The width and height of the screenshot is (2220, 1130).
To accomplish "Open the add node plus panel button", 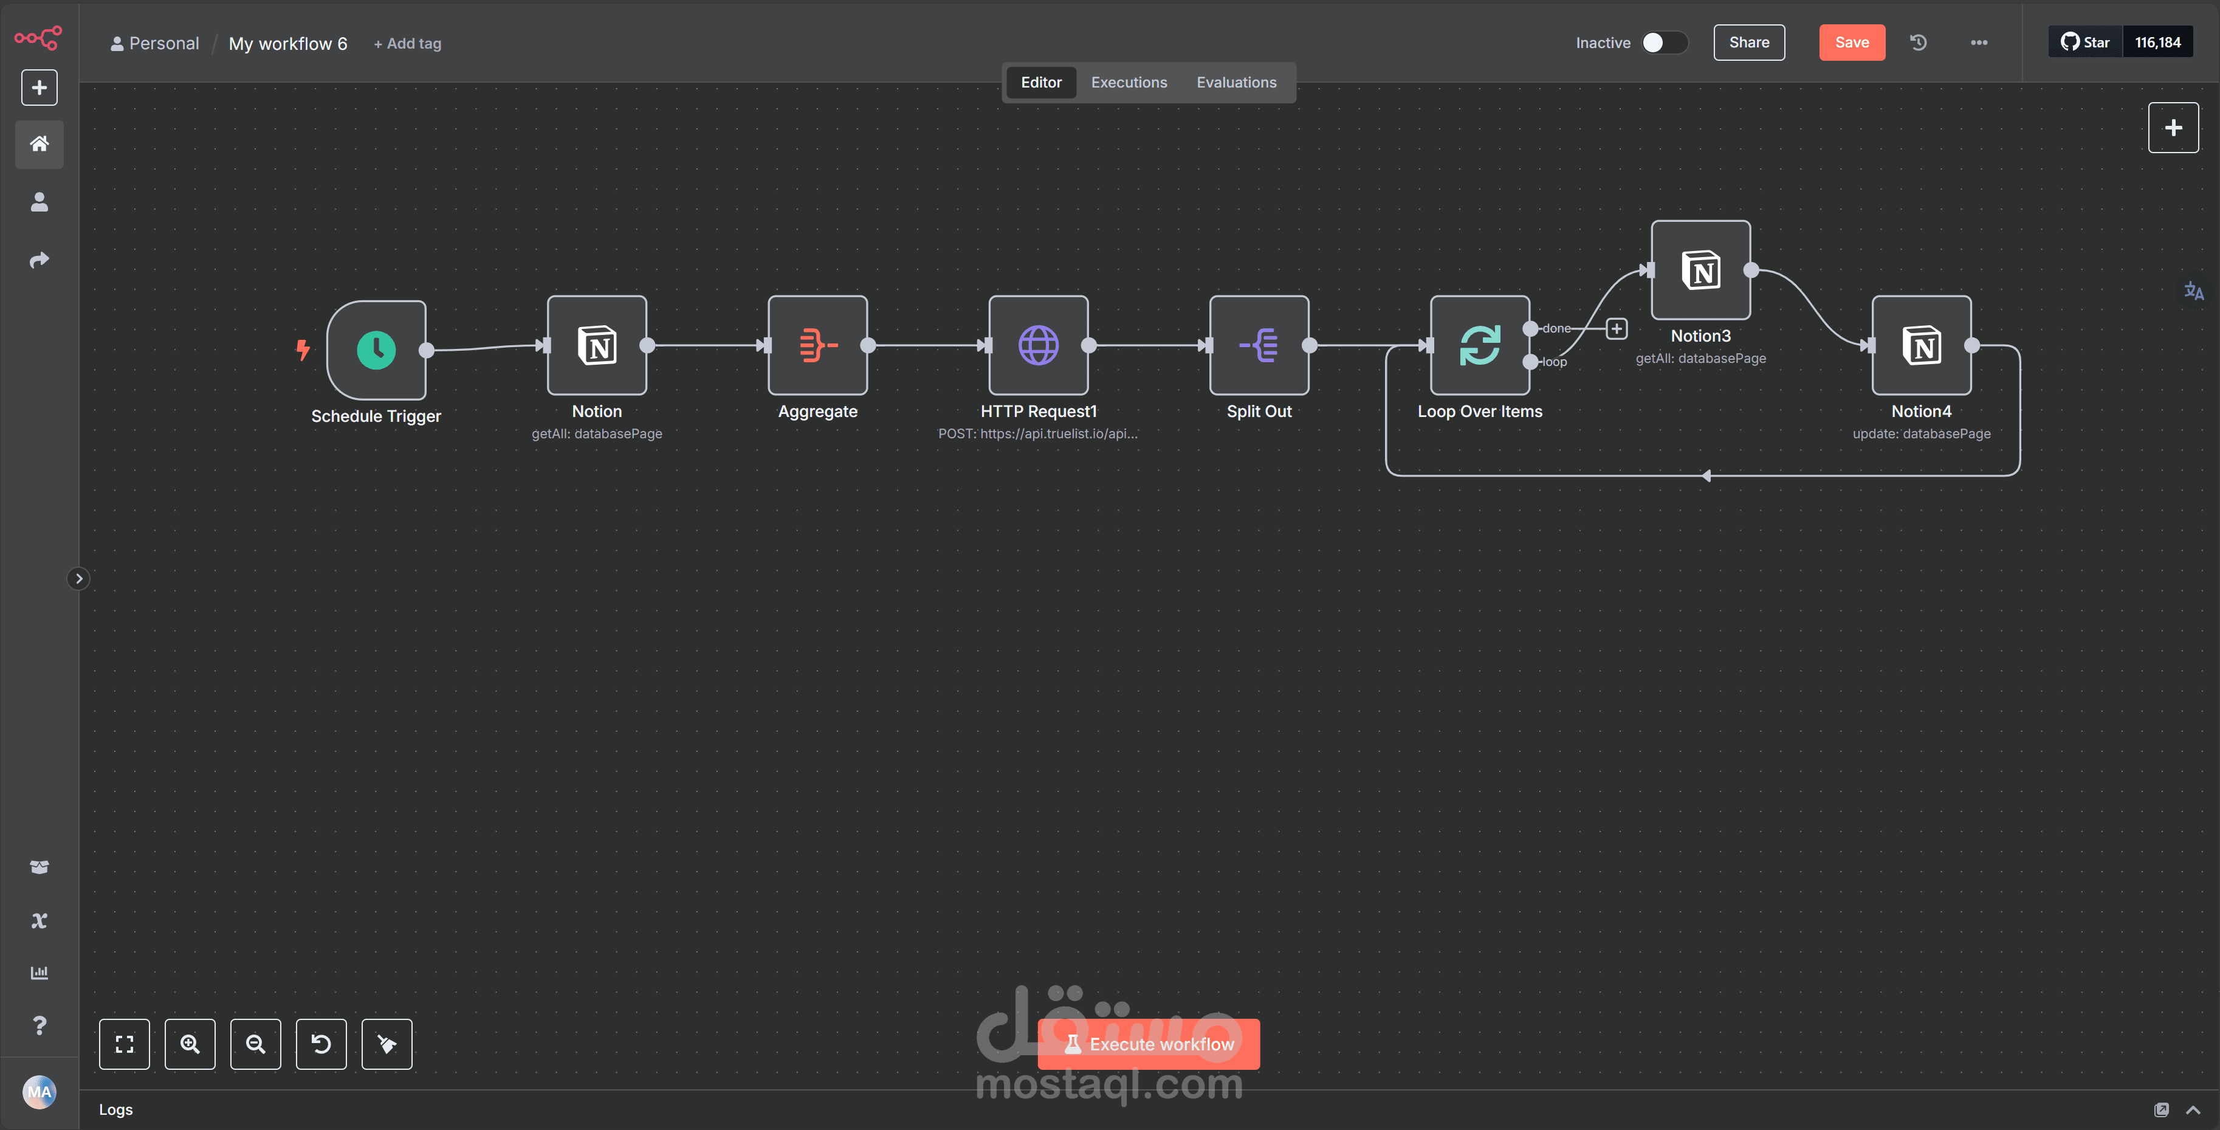I will coord(2173,128).
